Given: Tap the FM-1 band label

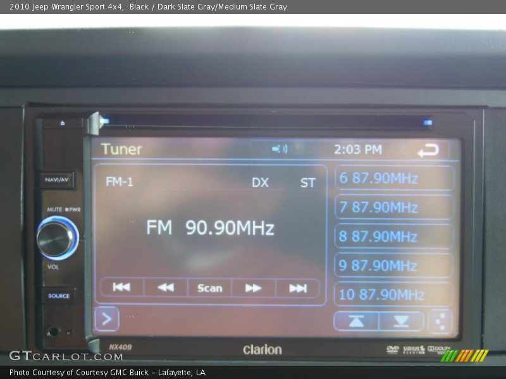Looking at the screenshot, I should [x=120, y=182].
